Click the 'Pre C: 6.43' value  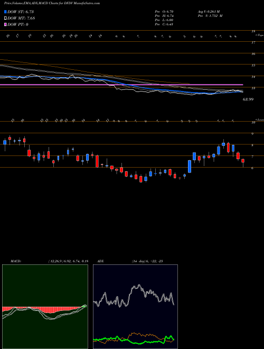coord(164,24)
